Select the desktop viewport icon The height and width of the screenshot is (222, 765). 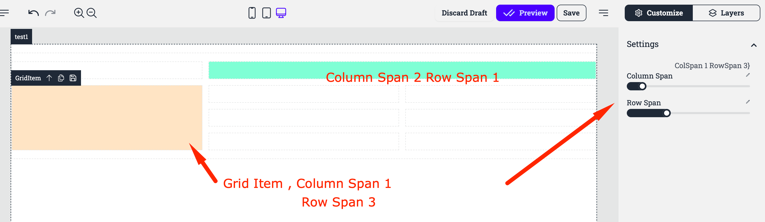point(281,13)
